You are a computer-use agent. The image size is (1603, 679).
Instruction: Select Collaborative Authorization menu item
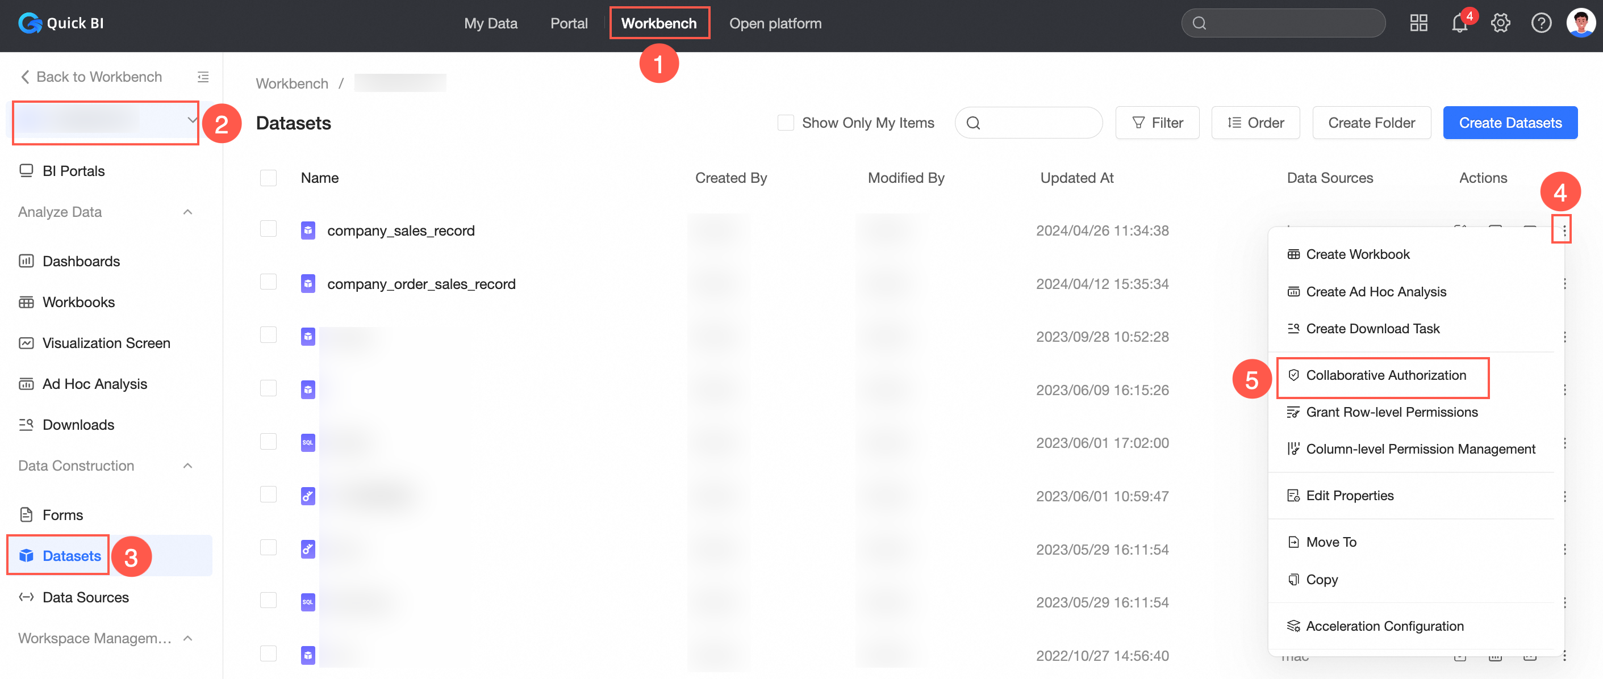pos(1385,376)
